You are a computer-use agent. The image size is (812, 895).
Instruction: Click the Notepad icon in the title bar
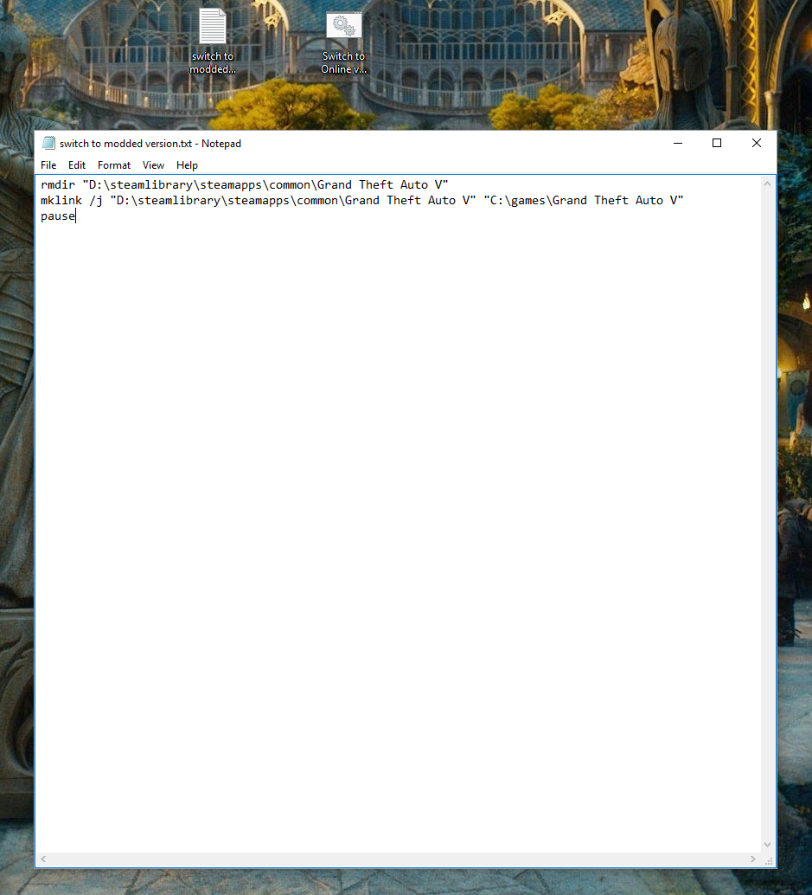(49, 143)
